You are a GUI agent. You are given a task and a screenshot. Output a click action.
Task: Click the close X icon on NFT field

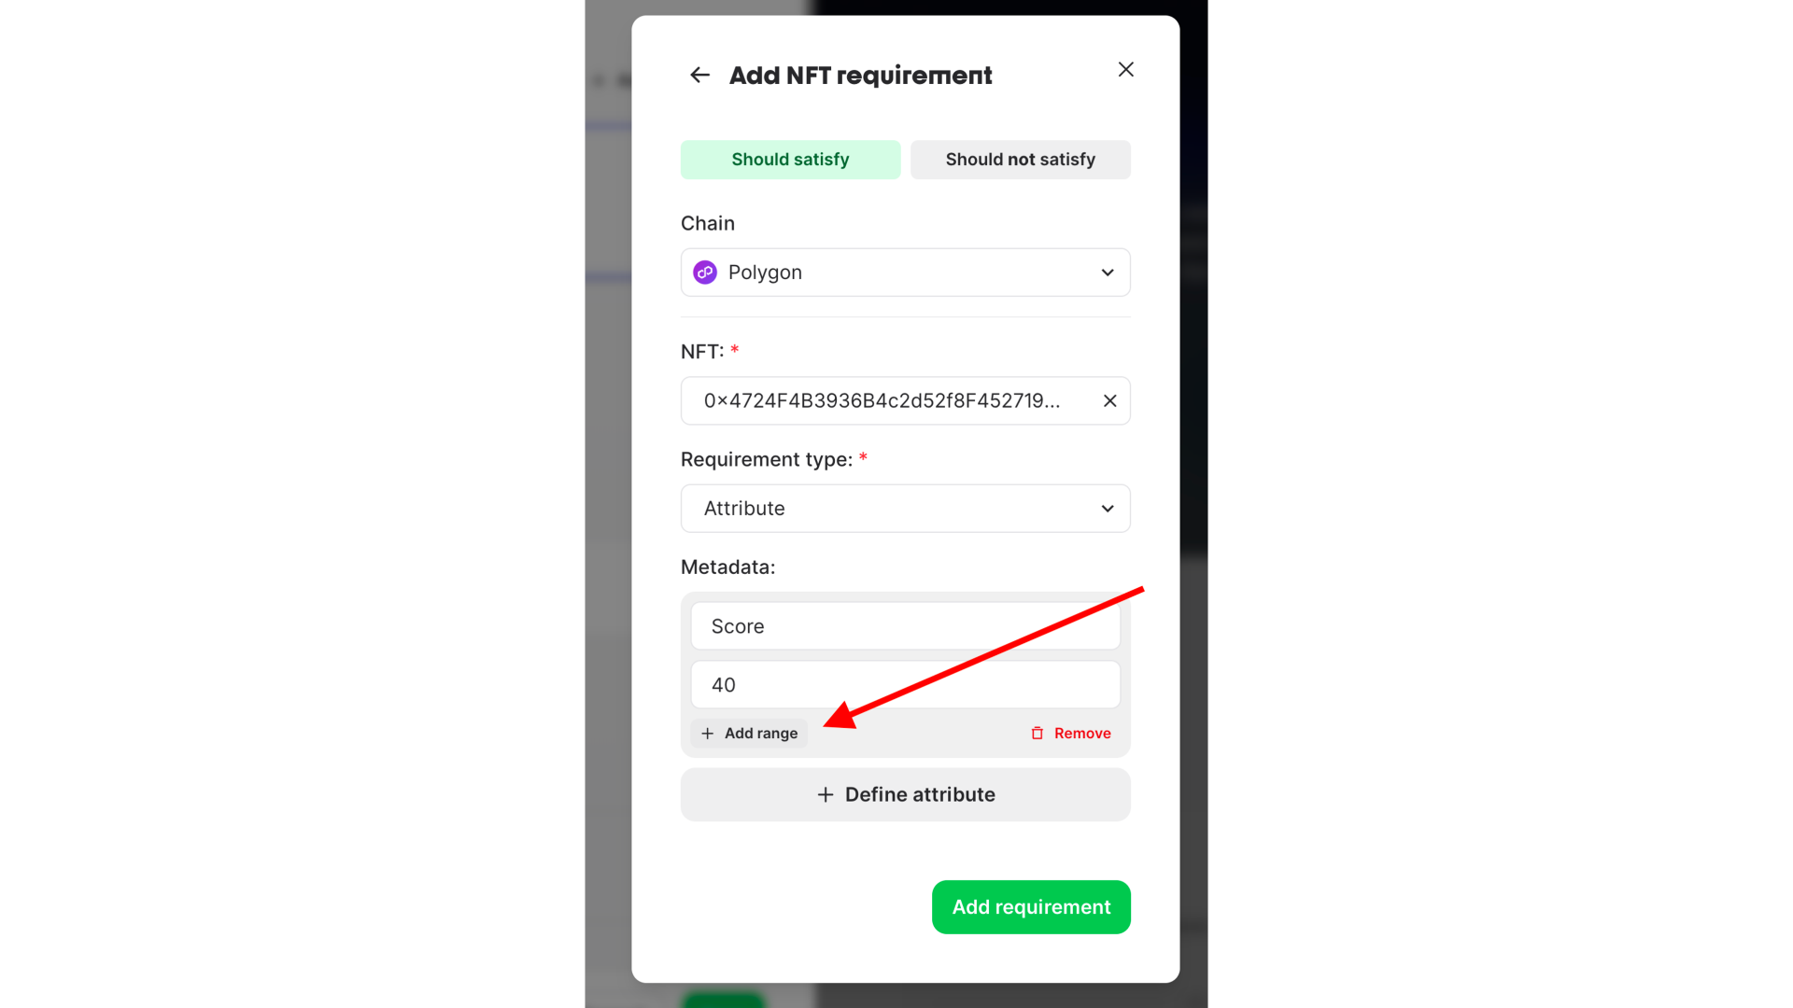pos(1108,400)
